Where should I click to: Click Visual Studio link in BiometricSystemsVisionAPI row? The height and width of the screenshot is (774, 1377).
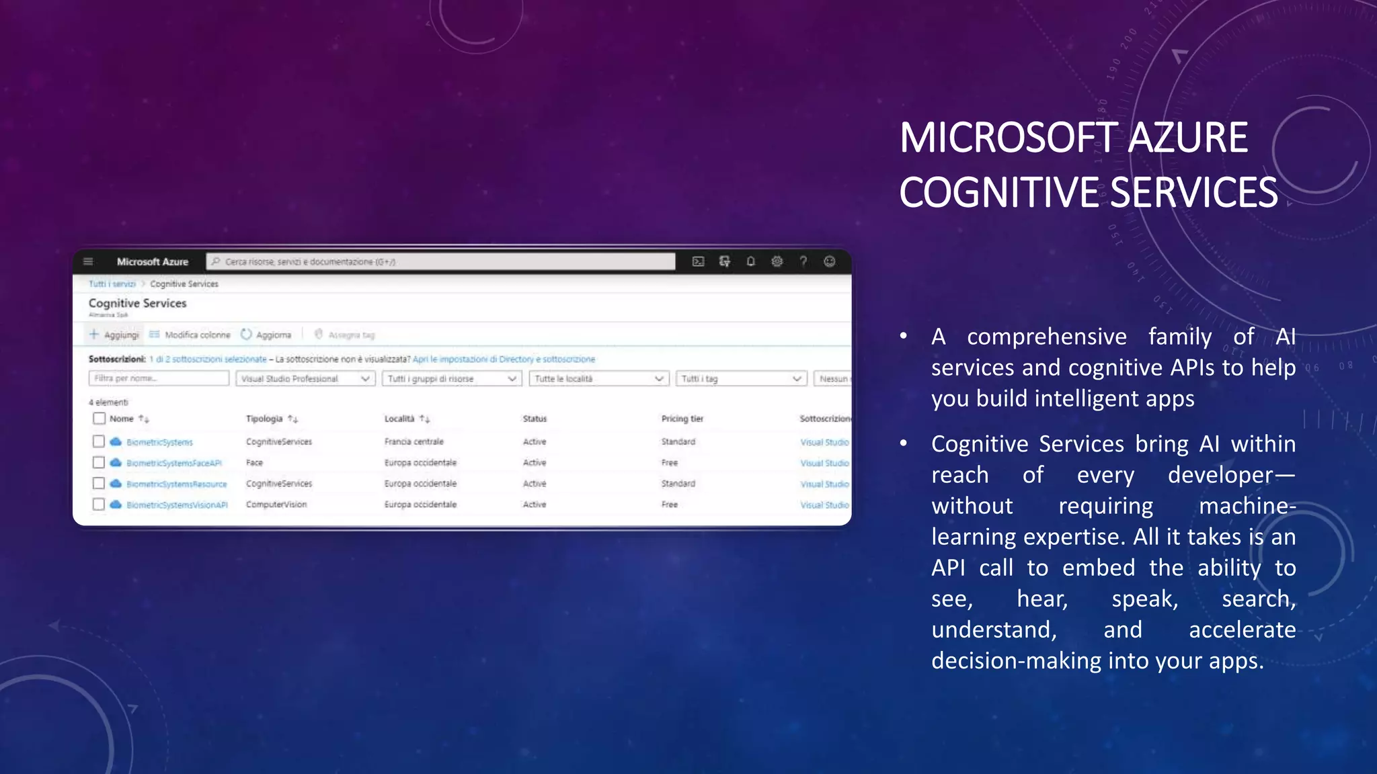[825, 505]
